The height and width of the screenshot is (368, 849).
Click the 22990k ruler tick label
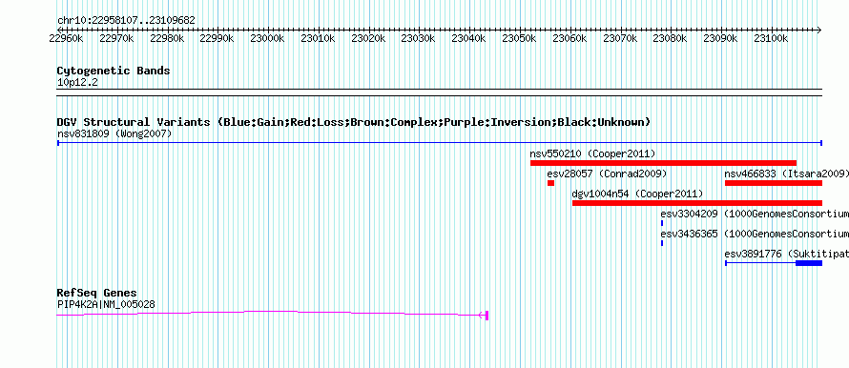point(217,38)
